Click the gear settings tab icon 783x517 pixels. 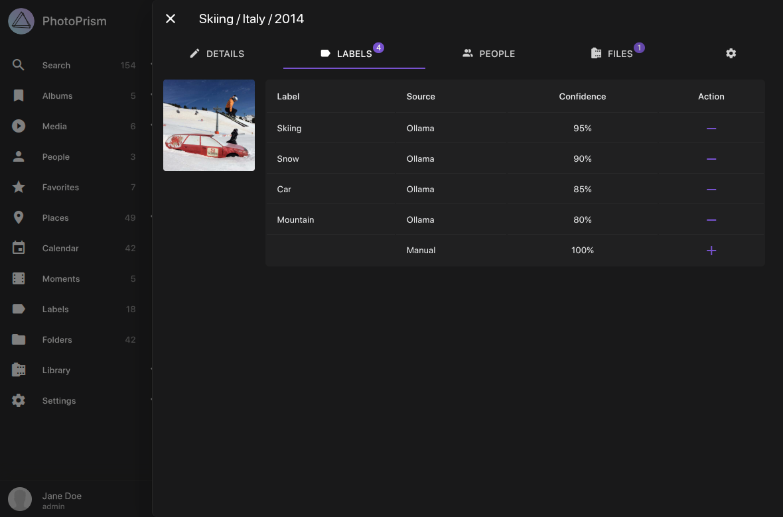tap(731, 54)
